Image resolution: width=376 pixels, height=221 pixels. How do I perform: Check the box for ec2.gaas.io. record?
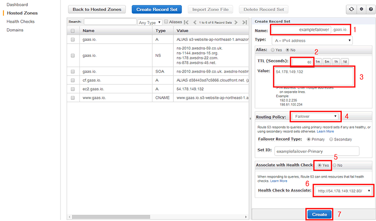coord(73,89)
